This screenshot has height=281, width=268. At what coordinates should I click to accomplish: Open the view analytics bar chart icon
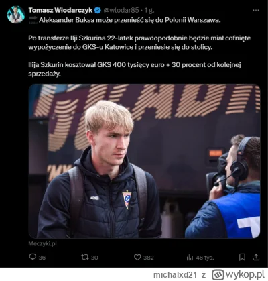190,258
